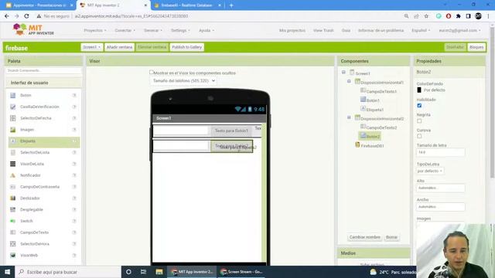Open help for Notificador component

[x=74, y=175]
